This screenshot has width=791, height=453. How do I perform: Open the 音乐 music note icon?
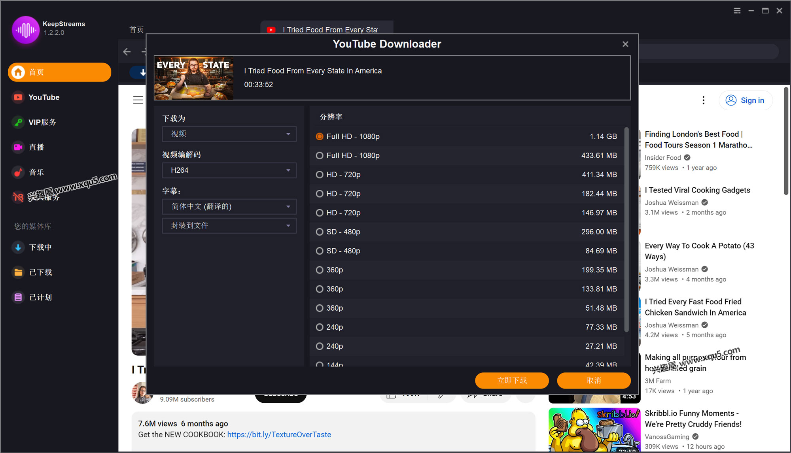(18, 172)
